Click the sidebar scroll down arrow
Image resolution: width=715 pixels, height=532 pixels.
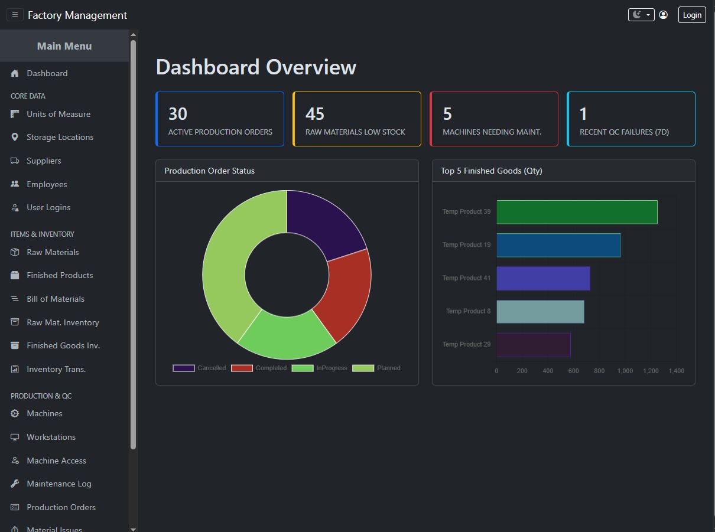point(133,528)
